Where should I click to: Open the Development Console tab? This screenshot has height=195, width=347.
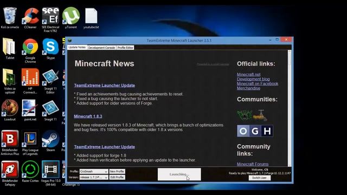(x=101, y=48)
